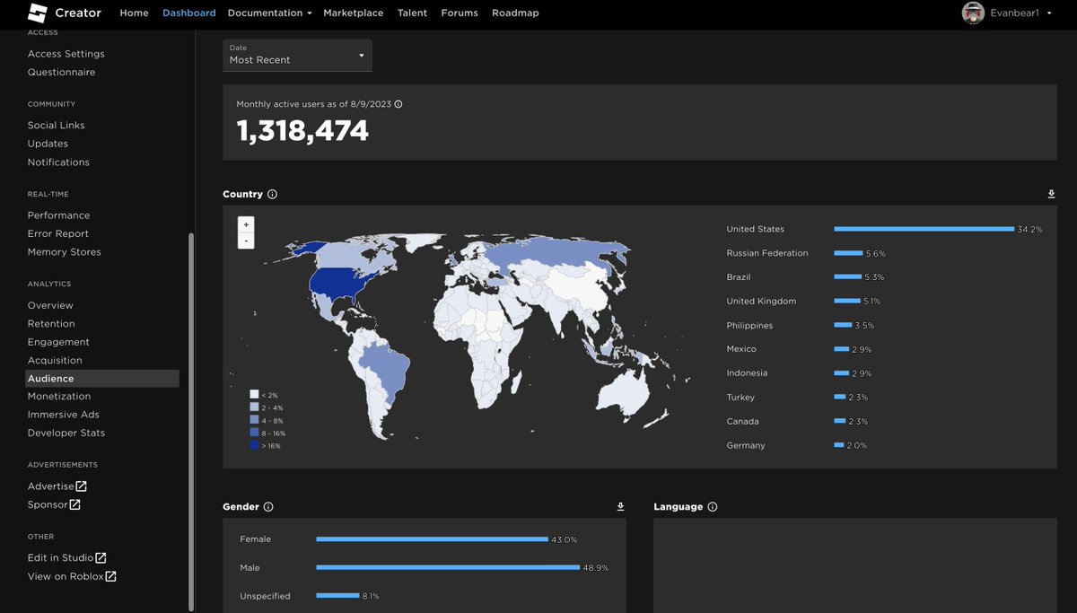Click the Advertise link
Viewport: 1077px width, 613px height.
click(51, 486)
